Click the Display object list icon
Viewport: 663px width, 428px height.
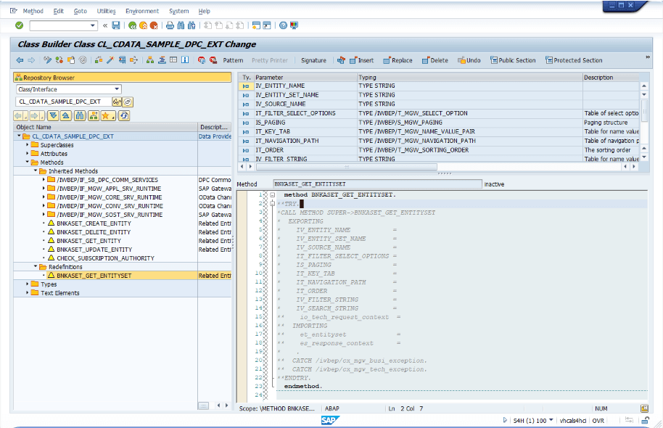(117, 102)
